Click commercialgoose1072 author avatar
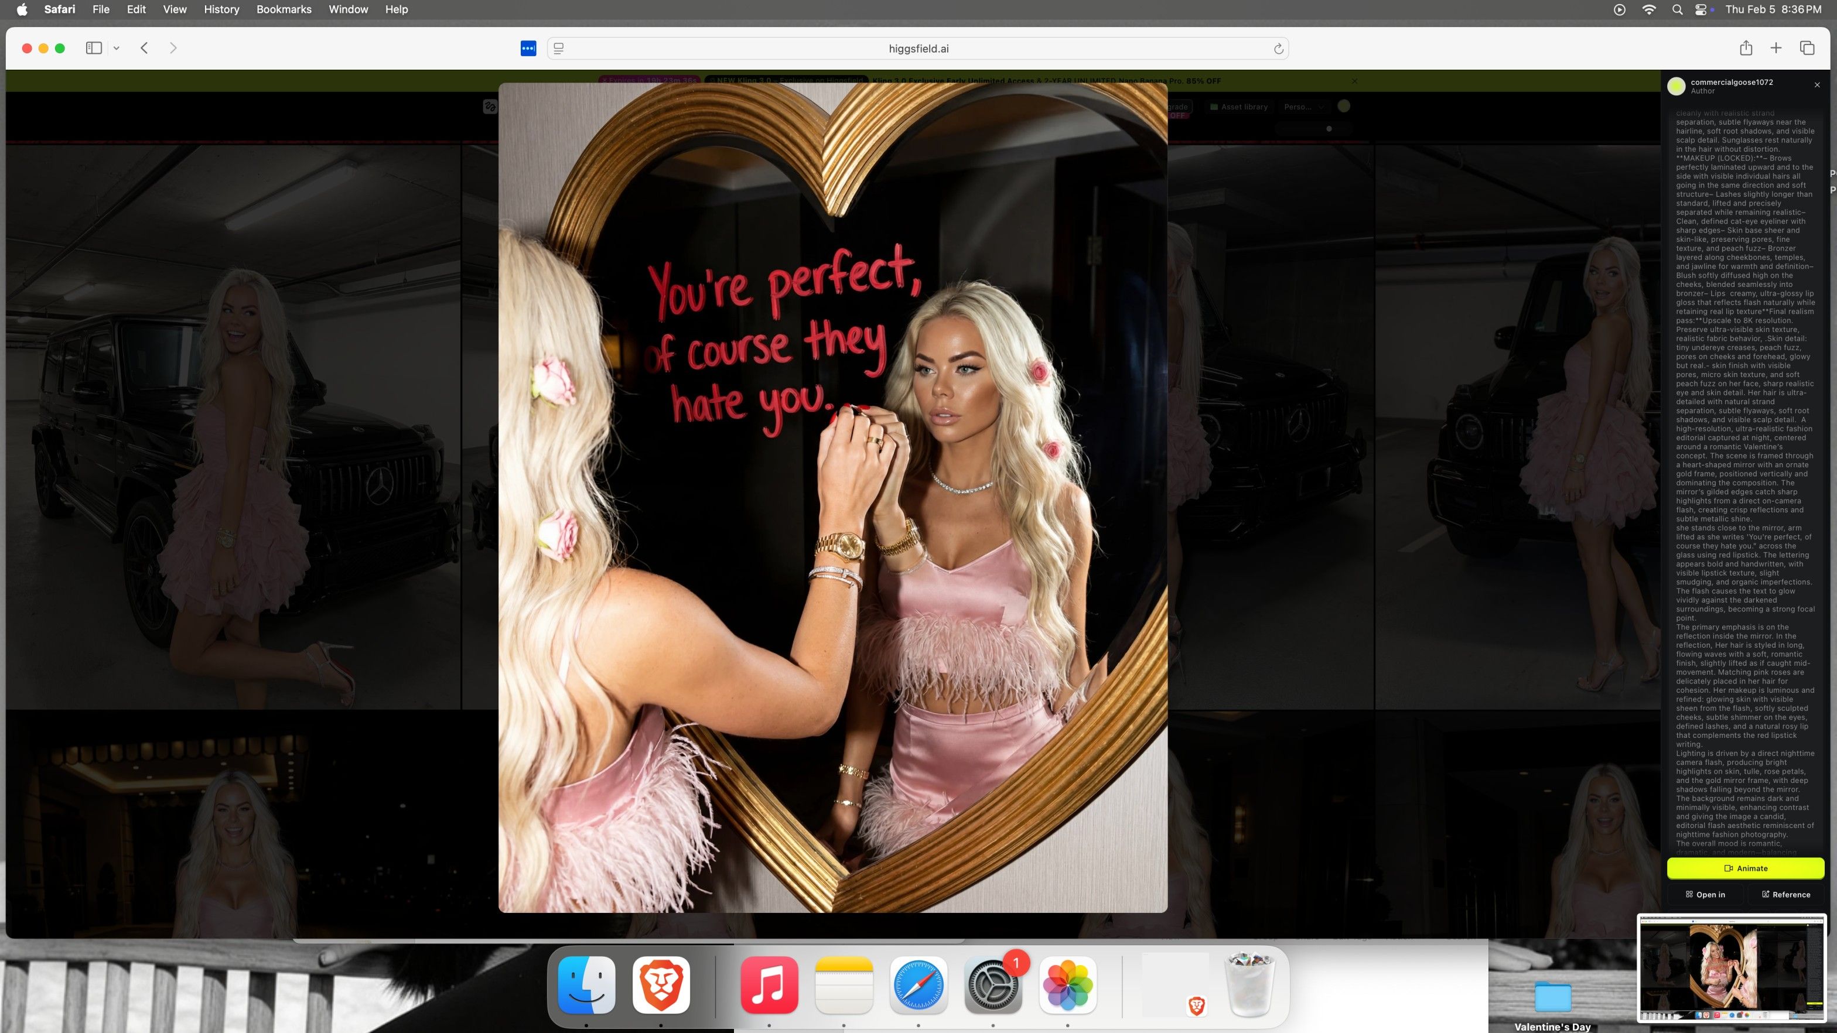 (x=1676, y=86)
